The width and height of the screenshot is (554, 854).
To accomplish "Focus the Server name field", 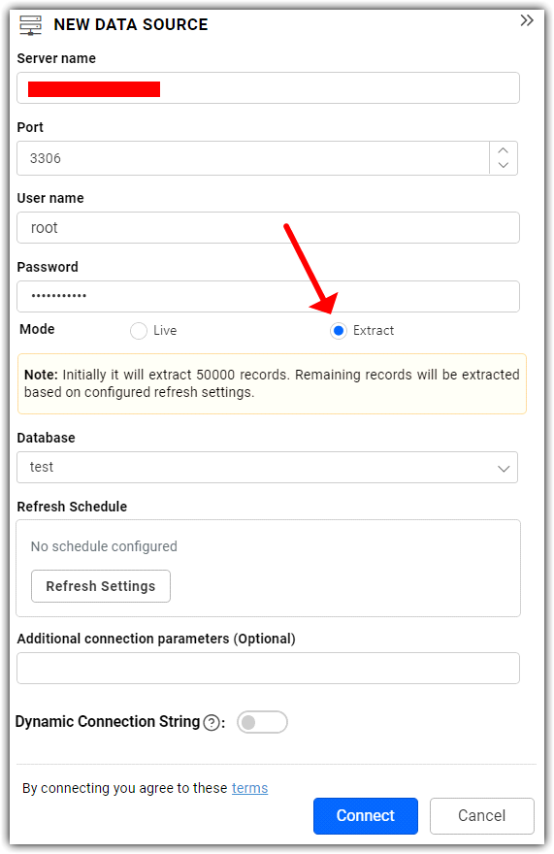I will (268, 88).
